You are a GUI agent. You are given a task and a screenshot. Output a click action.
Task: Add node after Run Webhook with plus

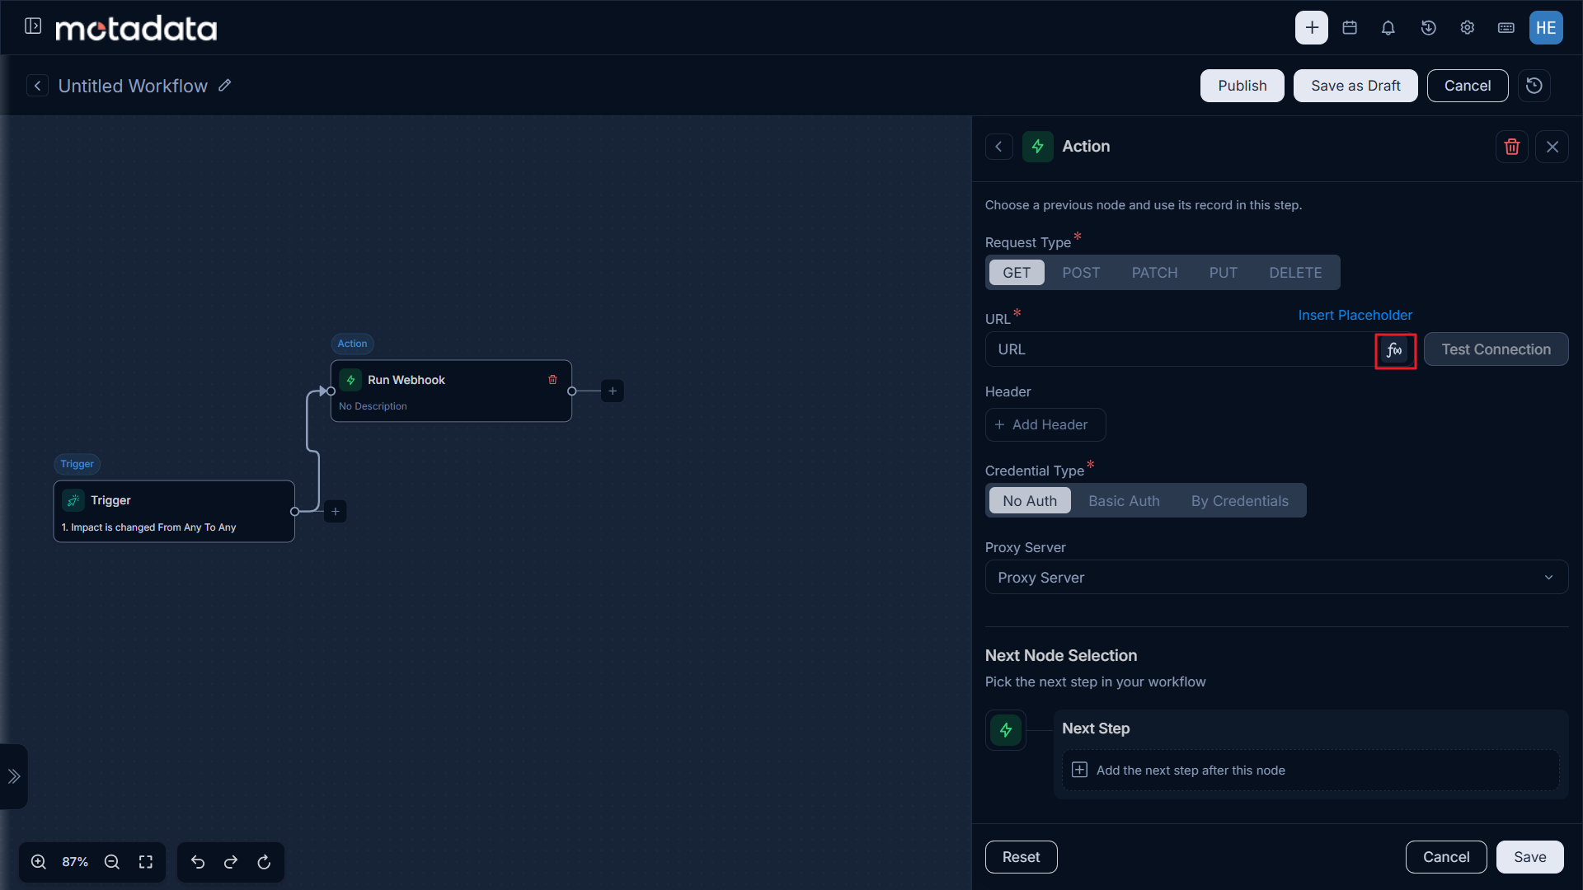(x=613, y=391)
